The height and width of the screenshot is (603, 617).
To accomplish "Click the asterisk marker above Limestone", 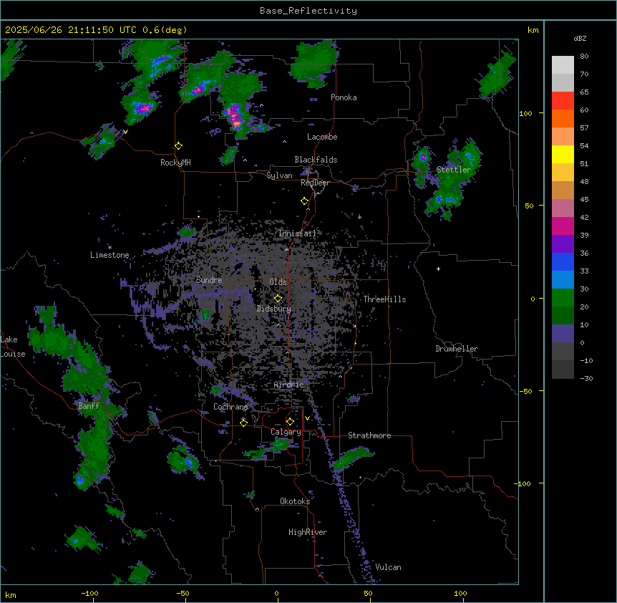I will [110, 248].
